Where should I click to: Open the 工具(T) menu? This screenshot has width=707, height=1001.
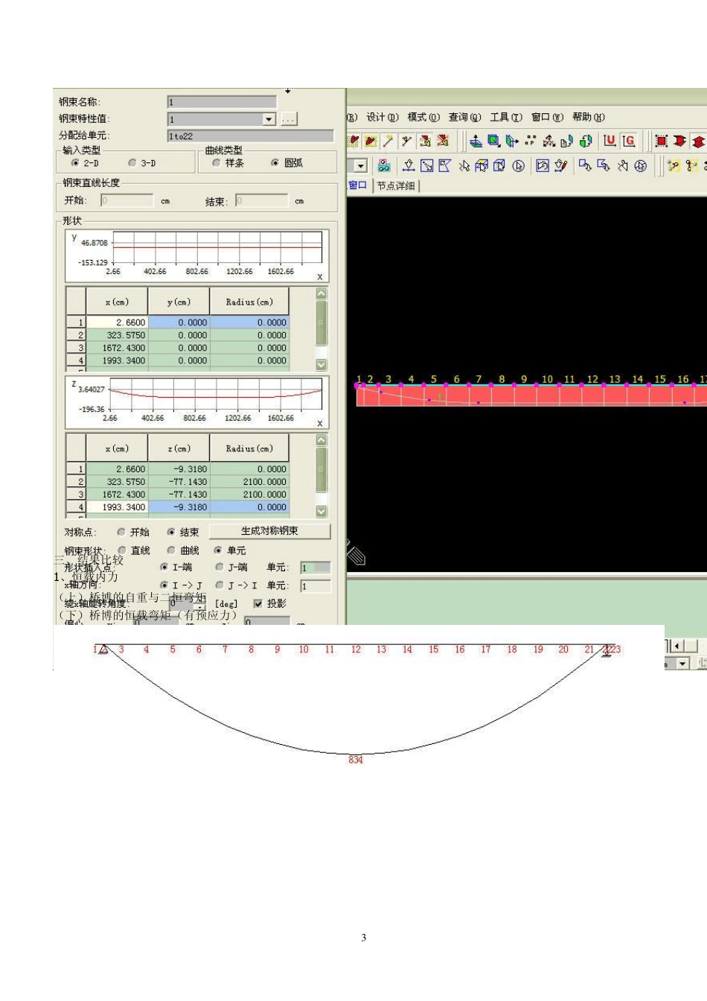pyautogui.click(x=506, y=117)
